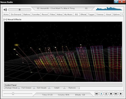Open the EQ tab
126x99 pixels.
coord(76,14)
